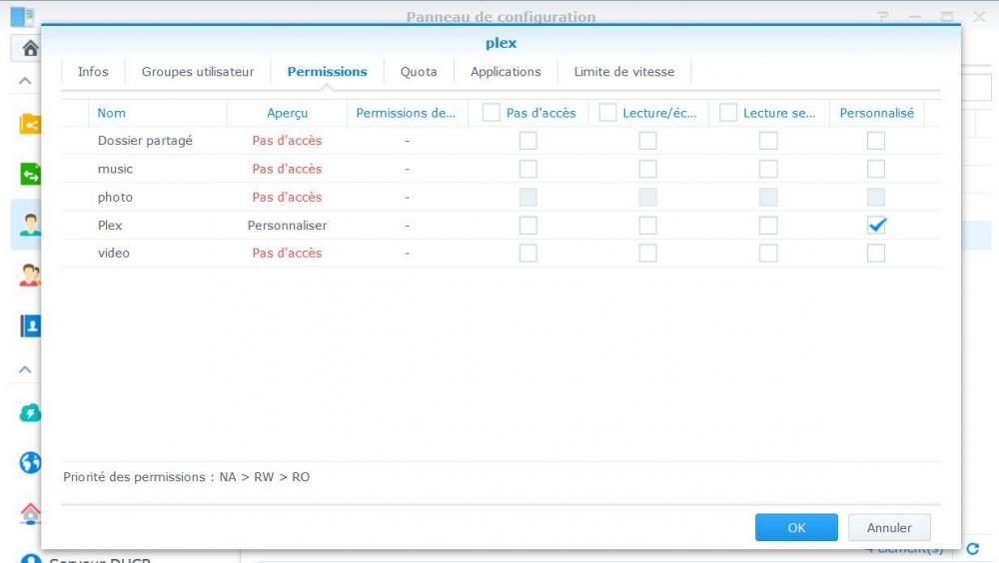Open the Groupes utilisateur tab
Image resolution: width=999 pixels, height=563 pixels.
(198, 72)
